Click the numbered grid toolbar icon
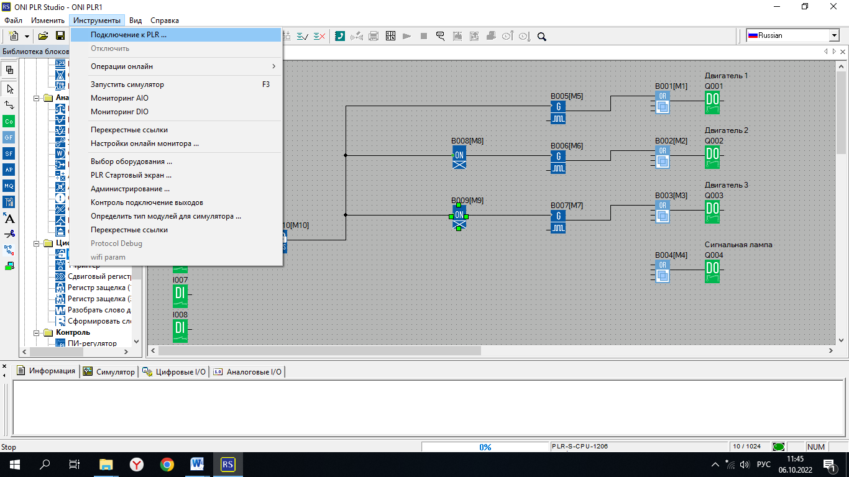 click(390, 36)
